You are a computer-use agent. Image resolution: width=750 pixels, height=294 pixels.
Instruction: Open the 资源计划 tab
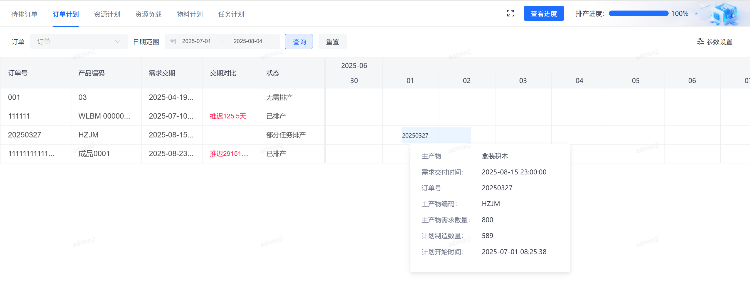107,14
